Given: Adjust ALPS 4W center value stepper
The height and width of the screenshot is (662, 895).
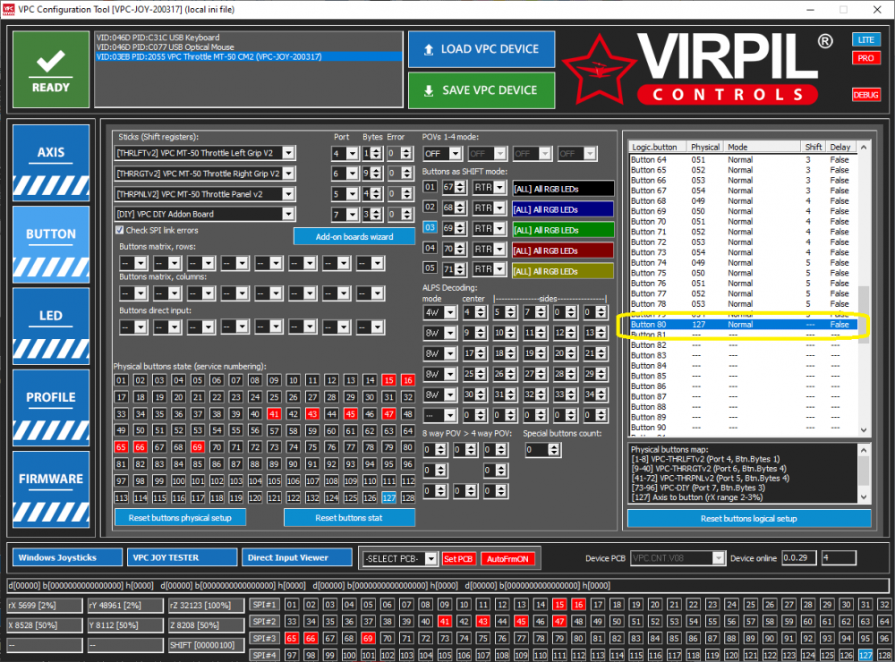Looking at the screenshot, I should pos(481,312).
